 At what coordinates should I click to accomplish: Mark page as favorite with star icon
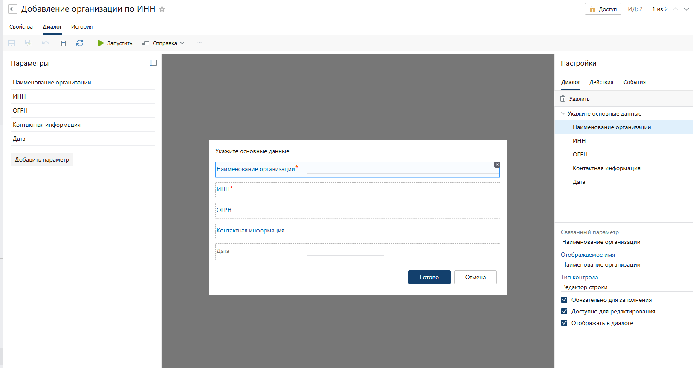point(162,9)
